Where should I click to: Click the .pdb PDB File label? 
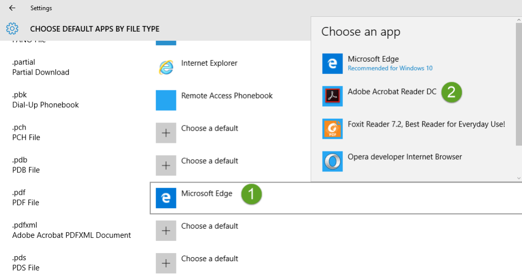point(26,165)
